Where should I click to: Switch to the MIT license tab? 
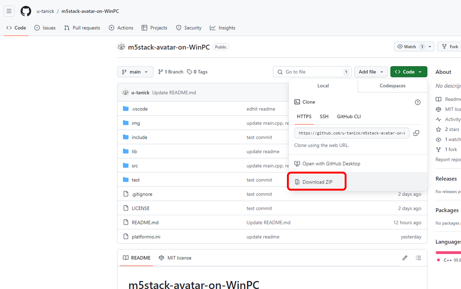pos(175,258)
